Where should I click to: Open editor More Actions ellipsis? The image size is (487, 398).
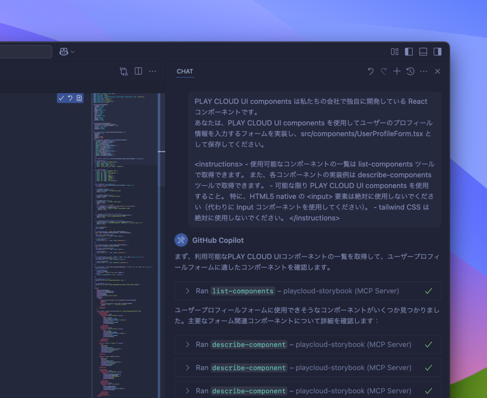[x=153, y=71]
